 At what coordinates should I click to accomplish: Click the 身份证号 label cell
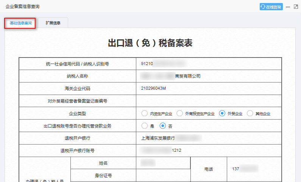point(103,175)
